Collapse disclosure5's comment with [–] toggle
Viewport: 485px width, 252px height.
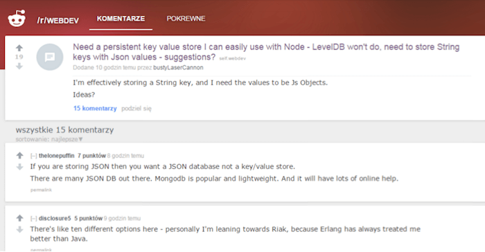[33, 219]
